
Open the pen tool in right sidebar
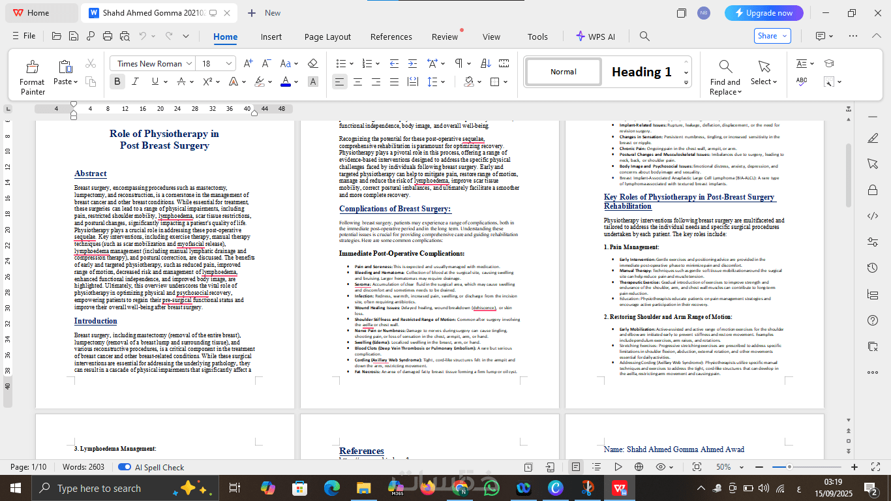tap(873, 138)
